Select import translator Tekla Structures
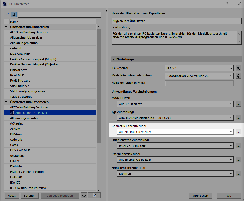The height and width of the screenshot is (201, 244). pos(50,97)
